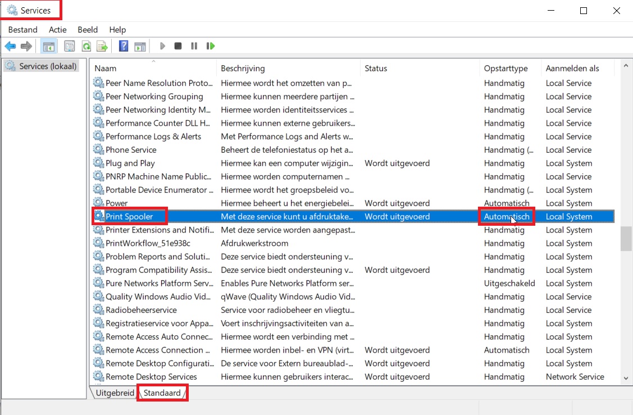Click the Back arrow in toolbar
Image resolution: width=633 pixels, height=415 pixels.
coord(10,46)
